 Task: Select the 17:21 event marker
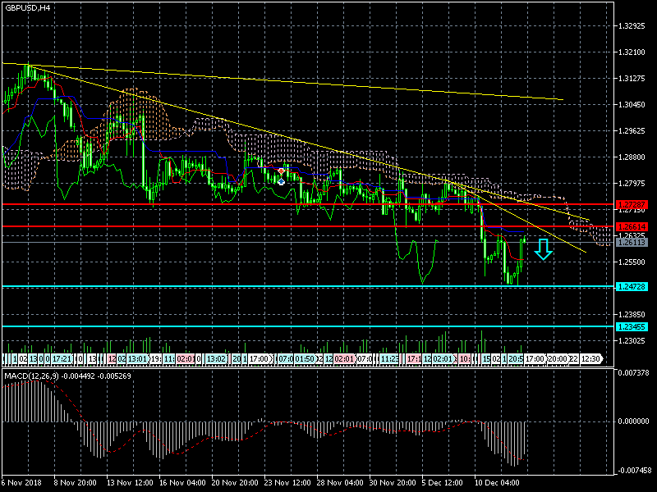(60, 359)
